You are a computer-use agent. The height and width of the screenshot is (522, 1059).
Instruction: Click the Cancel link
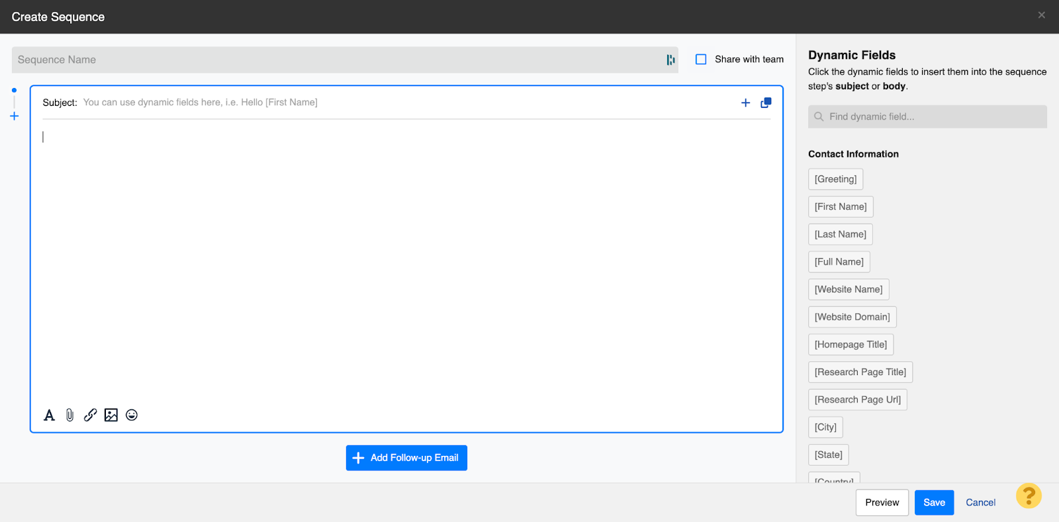(980, 503)
